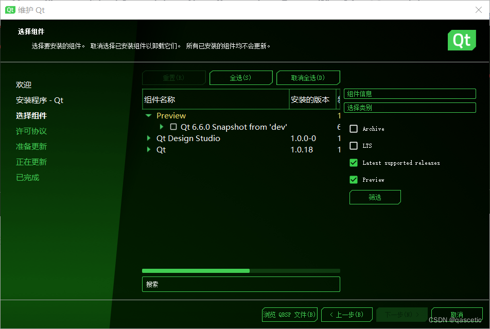
Task: Click the disabled 下一步(N) button
Action: (402, 315)
